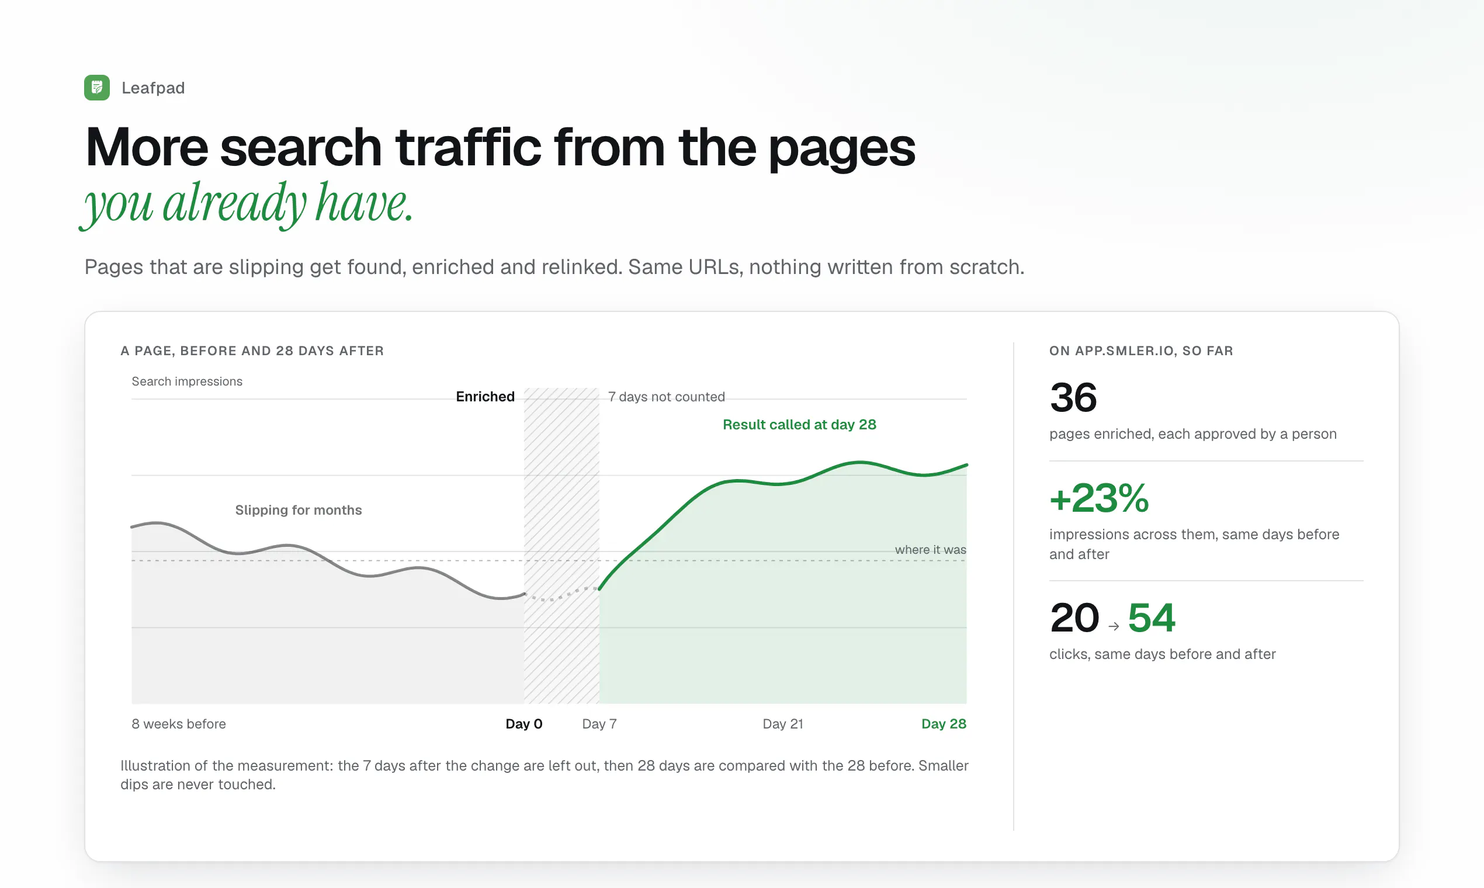Click the "Search impressions" axis label
1484x888 pixels.
[x=187, y=381]
